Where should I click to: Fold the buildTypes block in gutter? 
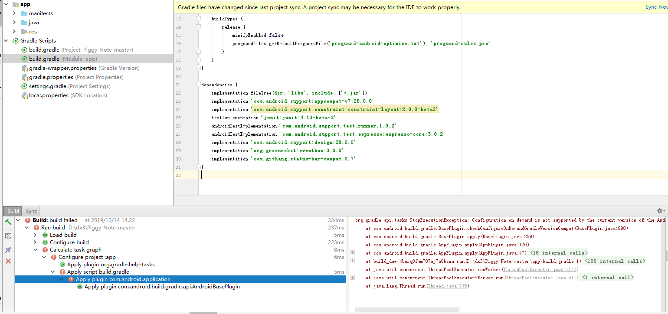click(199, 19)
